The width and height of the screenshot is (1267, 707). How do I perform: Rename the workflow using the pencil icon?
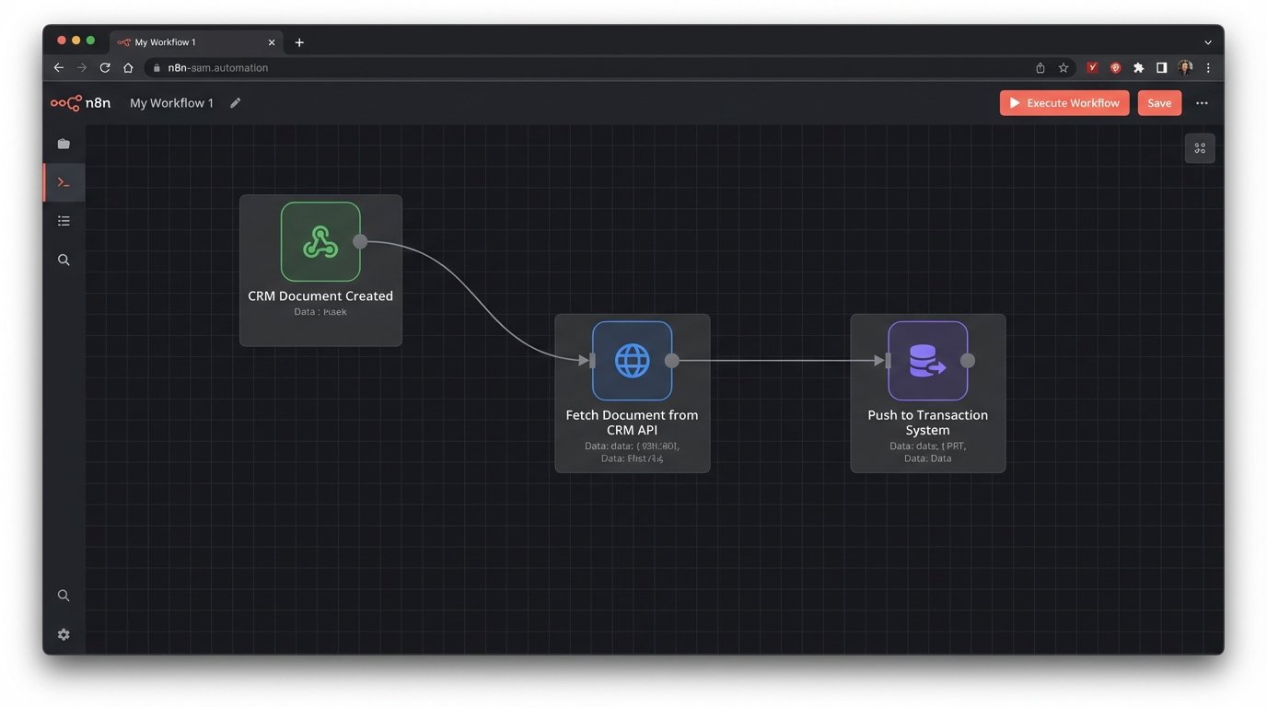pos(235,102)
